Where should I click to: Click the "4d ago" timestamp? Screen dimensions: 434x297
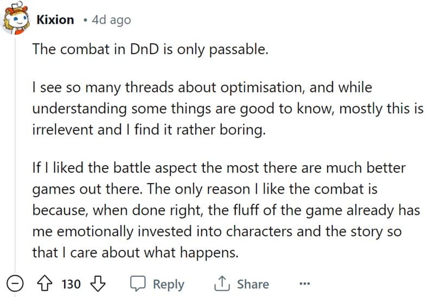(x=112, y=20)
